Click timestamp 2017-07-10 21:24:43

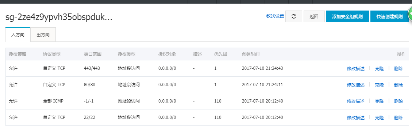coord(262,68)
